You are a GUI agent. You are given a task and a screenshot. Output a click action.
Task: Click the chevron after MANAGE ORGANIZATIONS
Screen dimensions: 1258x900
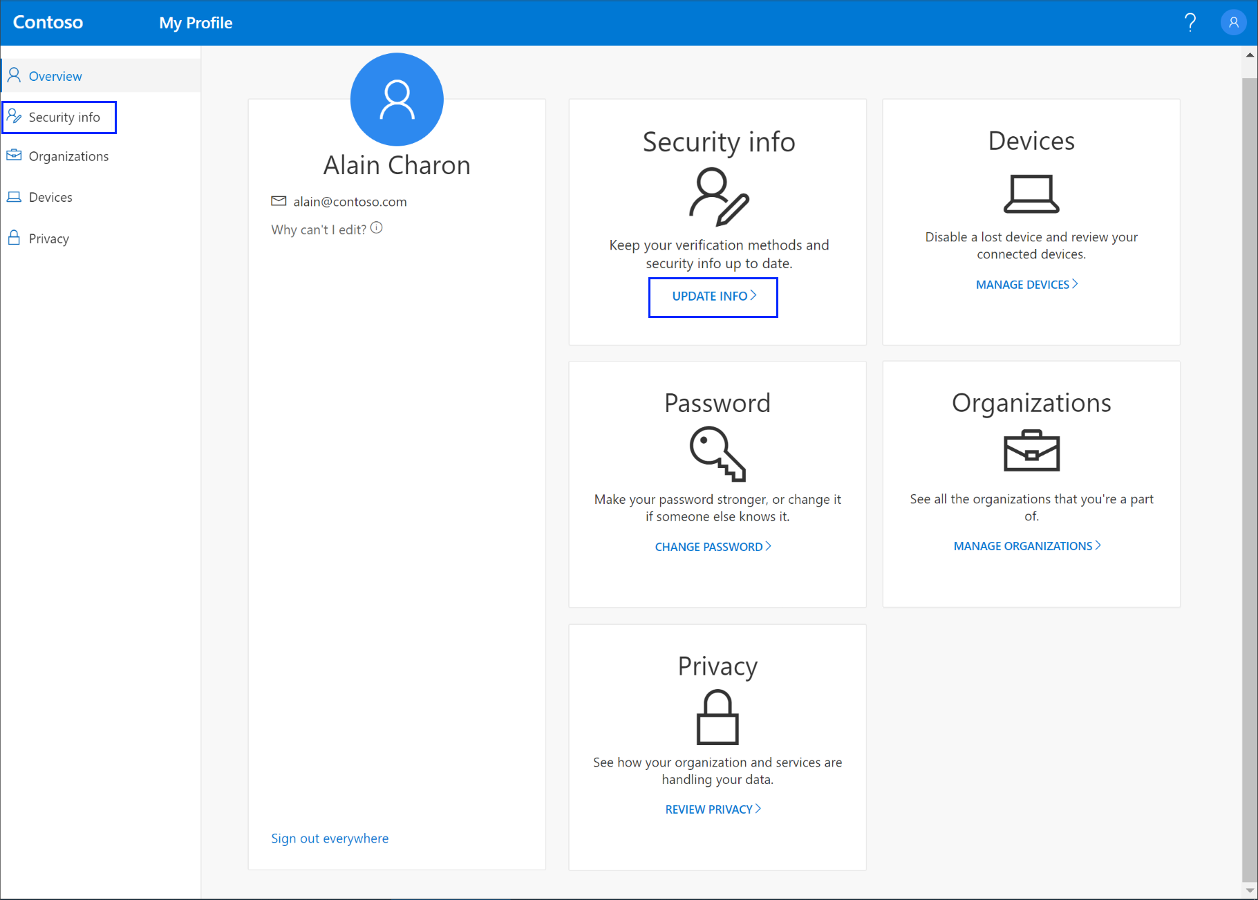1098,545
